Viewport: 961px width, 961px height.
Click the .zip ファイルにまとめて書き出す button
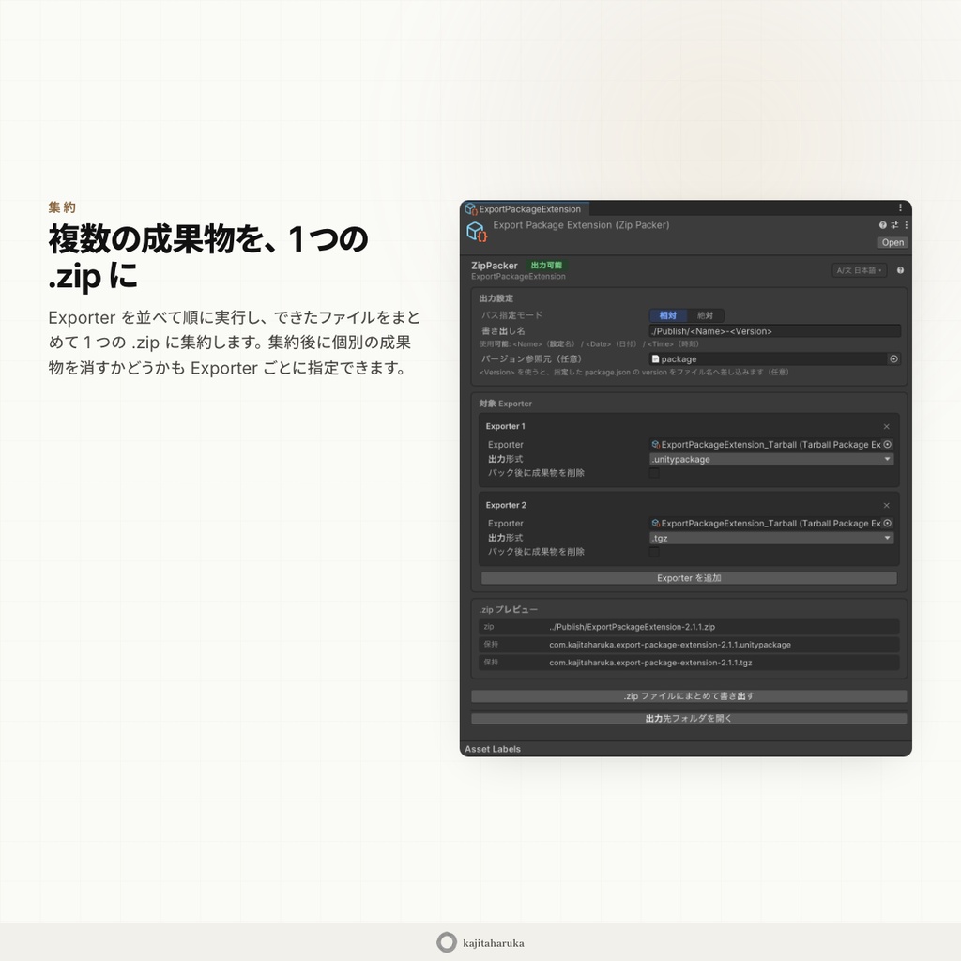coord(689,696)
